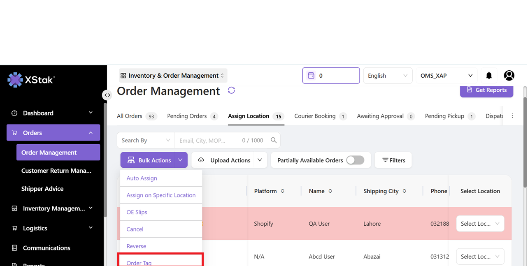Switch to the Courier Booking tab
The height and width of the screenshot is (266, 530).
coord(315,116)
